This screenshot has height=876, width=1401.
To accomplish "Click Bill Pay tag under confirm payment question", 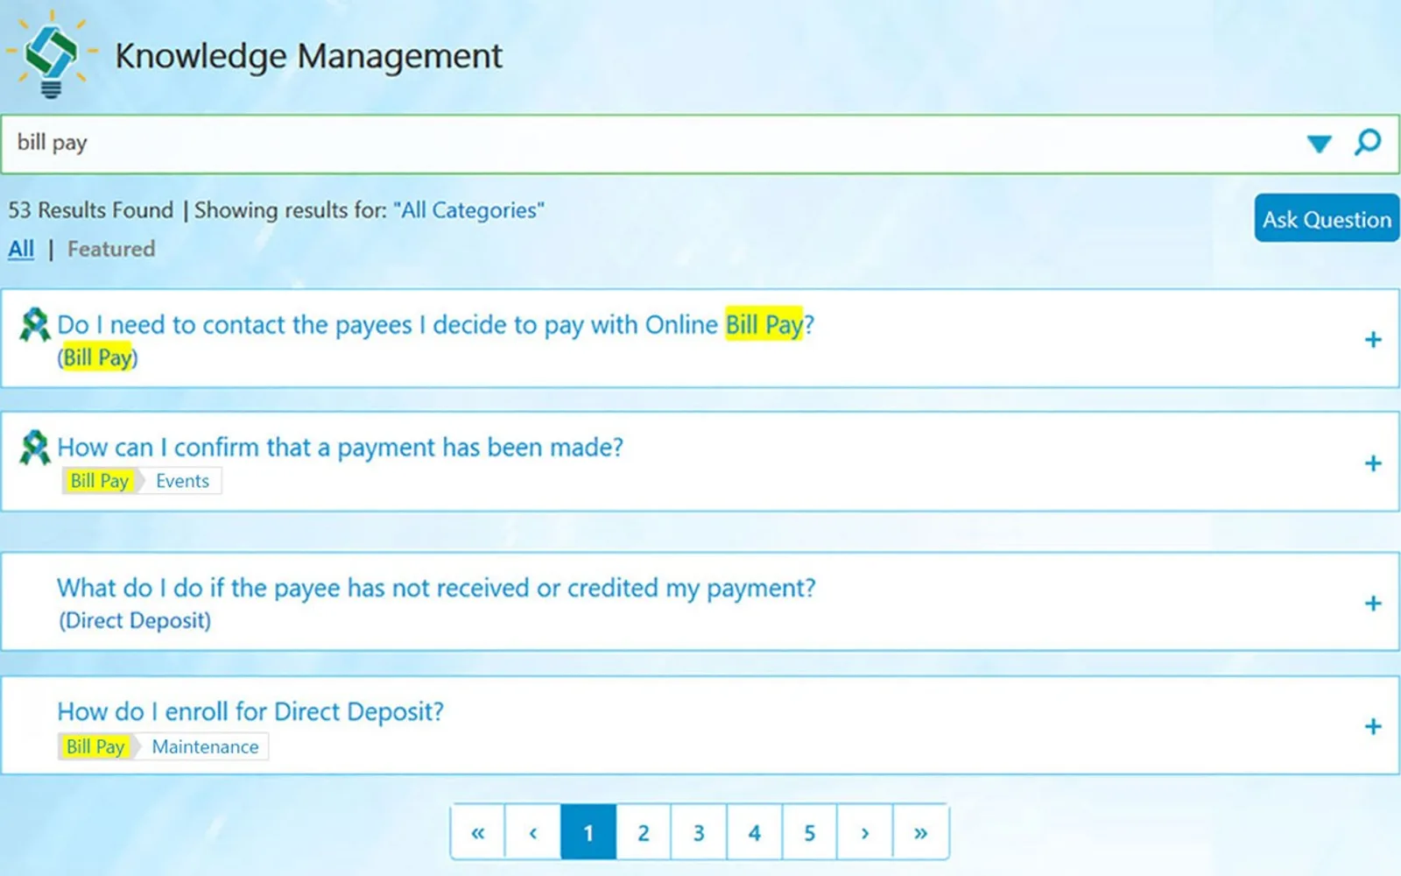I will pyautogui.click(x=100, y=481).
